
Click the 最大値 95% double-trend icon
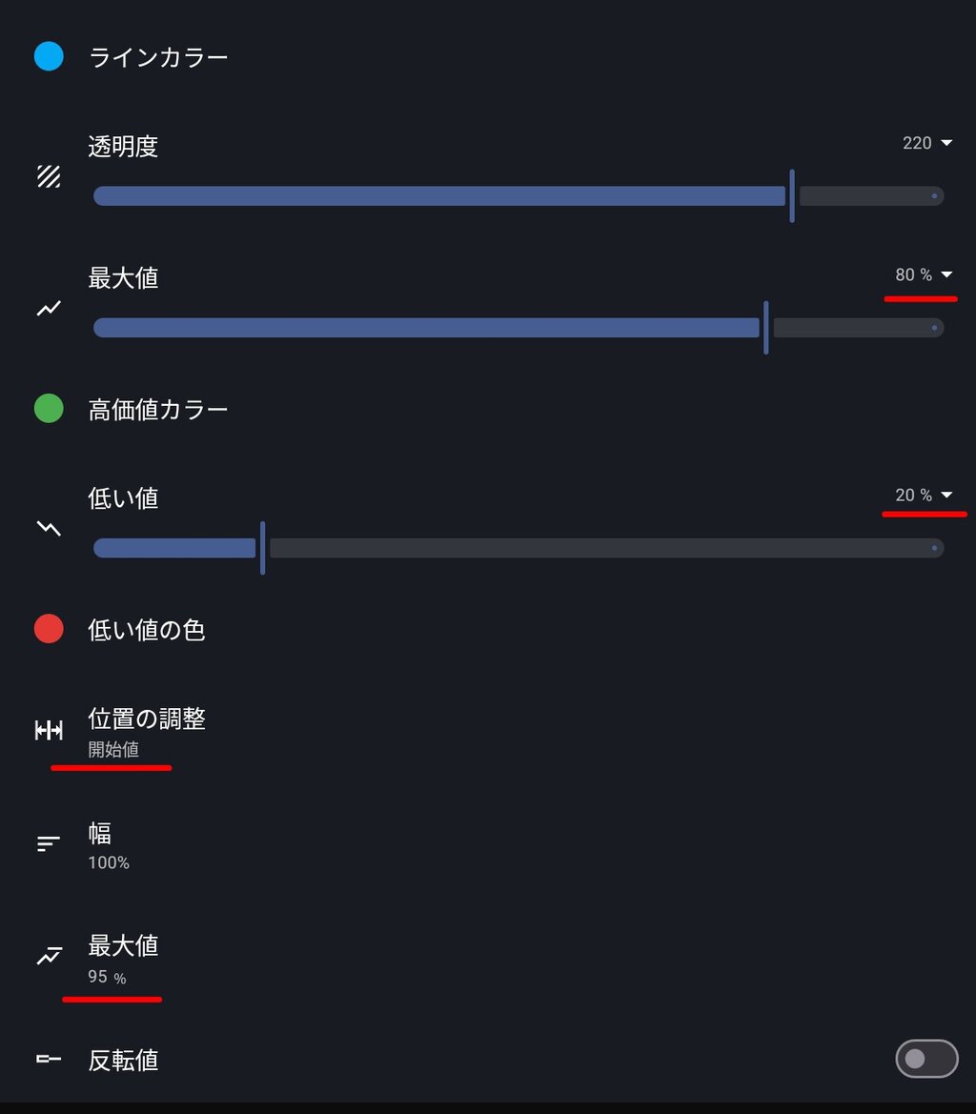coord(49,956)
